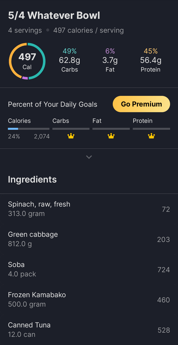Click the Protein daily goal bar

(x=151, y=129)
